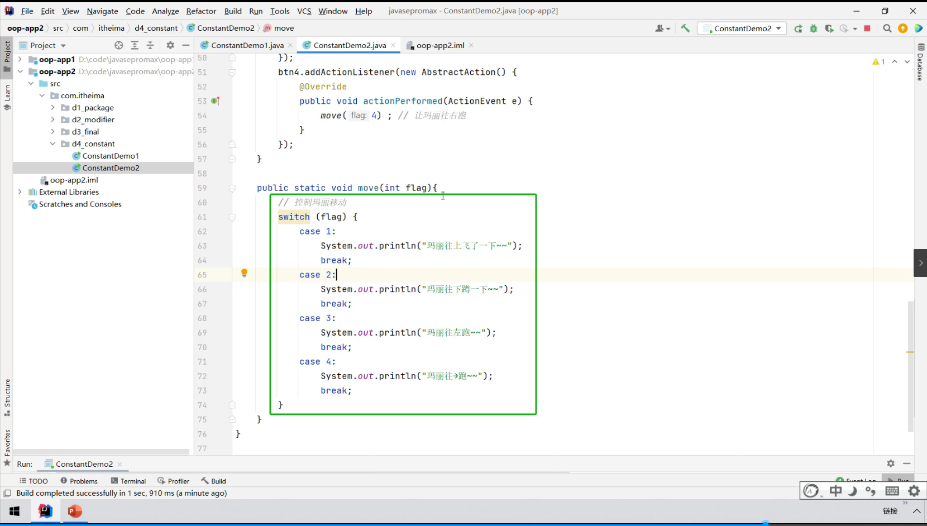The width and height of the screenshot is (927, 526).
Task: Click the move breadcrumb in navigation bar
Action: [x=284, y=28]
